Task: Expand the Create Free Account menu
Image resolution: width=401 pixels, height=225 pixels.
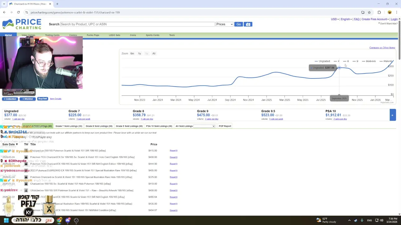Action: pos(375,19)
